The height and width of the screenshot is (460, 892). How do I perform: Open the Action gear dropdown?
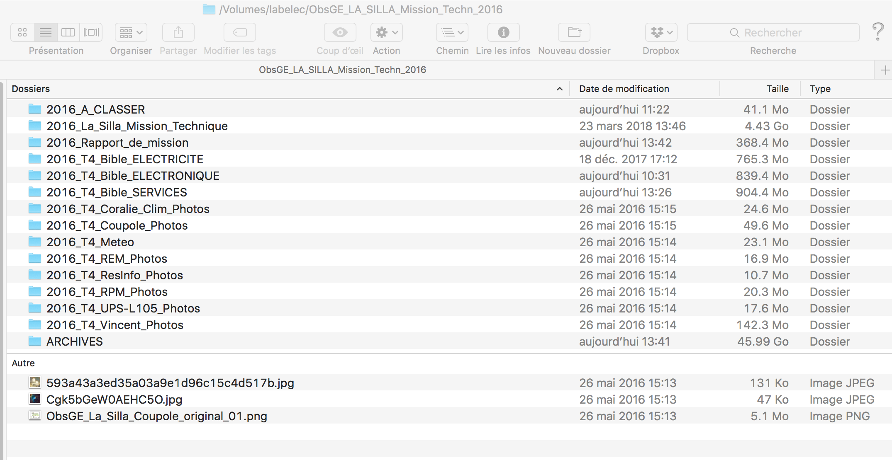(x=386, y=32)
